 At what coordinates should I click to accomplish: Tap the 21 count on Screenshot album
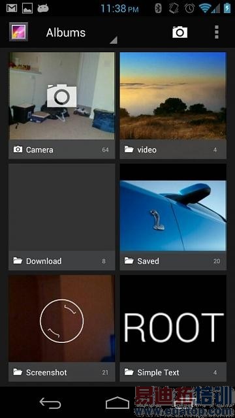click(105, 372)
